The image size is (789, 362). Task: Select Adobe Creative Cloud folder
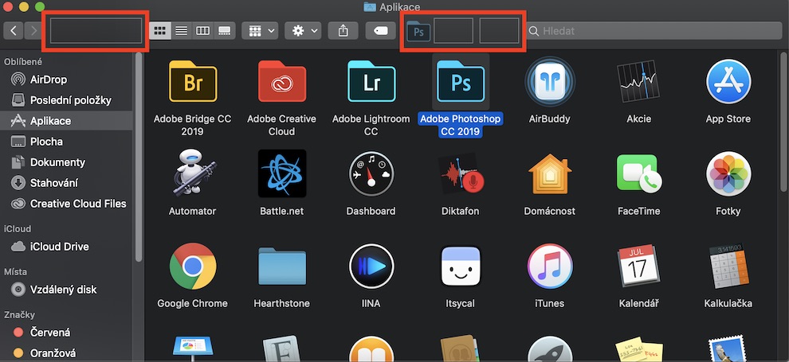tap(282, 82)
